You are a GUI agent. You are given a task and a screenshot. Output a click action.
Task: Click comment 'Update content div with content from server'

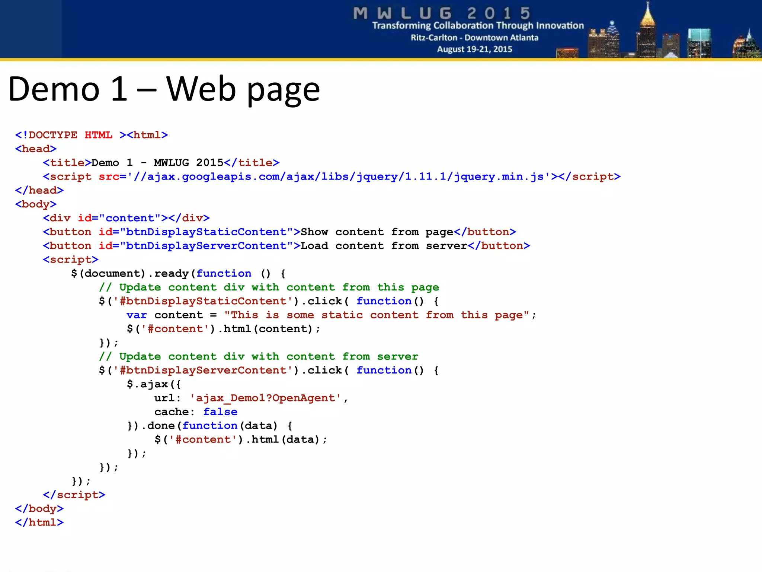[259, 356]
